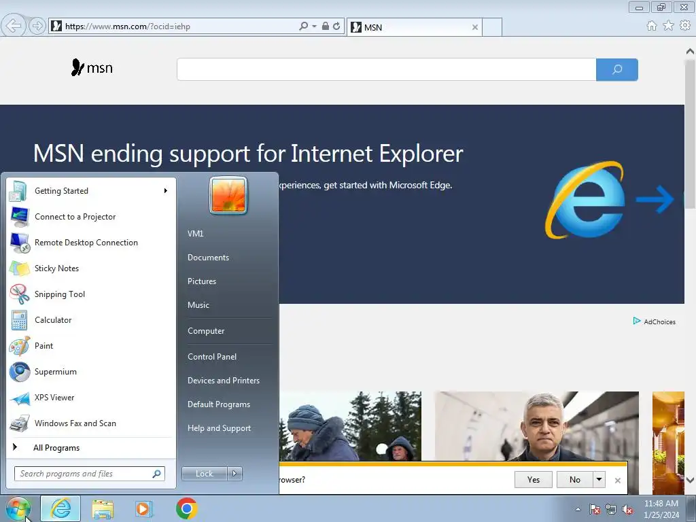Click the MSN web search field

click(386, 70)
